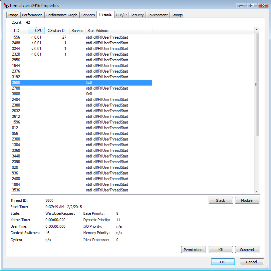The height and width of the screenshot is (271, 271).
Task: Open the TCP/IP tab
Action: [x=121, y=15]
